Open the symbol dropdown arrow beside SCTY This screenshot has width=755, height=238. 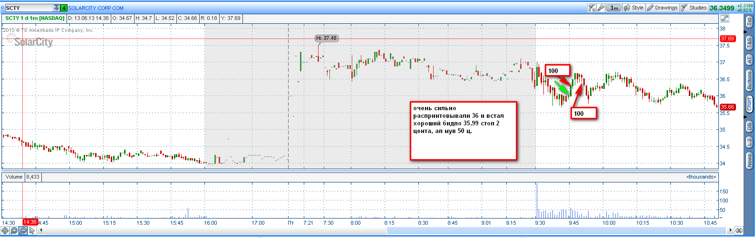click(x=57, y=8)
